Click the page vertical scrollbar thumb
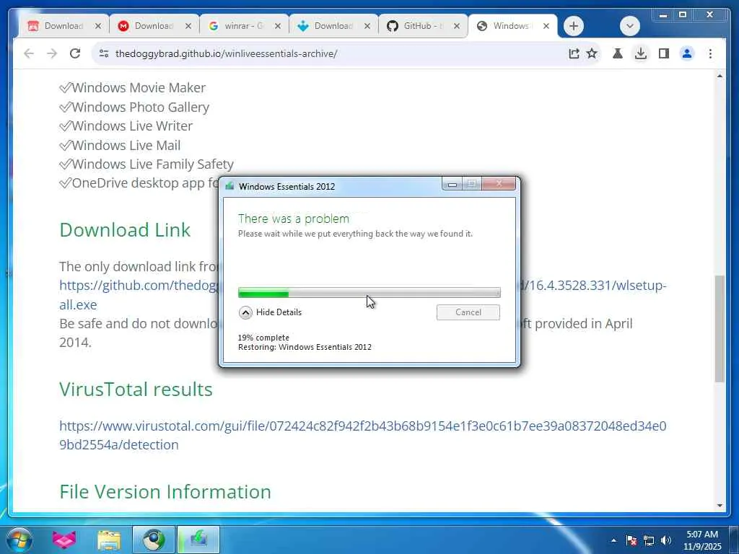This screenshot has width=739, height=554. pos(720,328)
